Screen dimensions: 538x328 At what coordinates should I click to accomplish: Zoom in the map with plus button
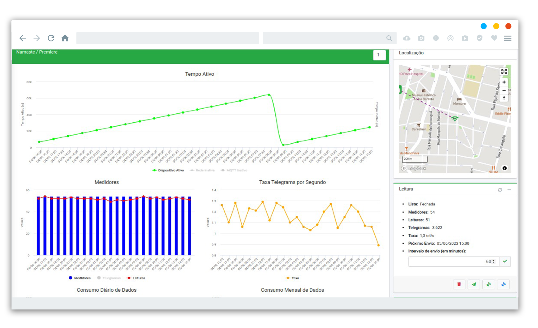504,82
